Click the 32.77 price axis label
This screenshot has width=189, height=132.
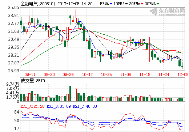click(x=13, y=24)
